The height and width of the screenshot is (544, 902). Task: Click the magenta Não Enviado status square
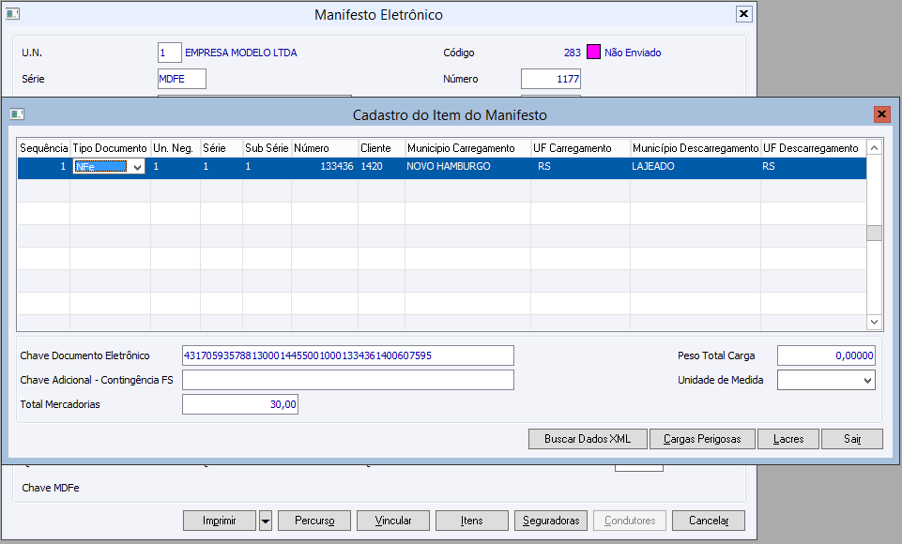tap(593, 53)
